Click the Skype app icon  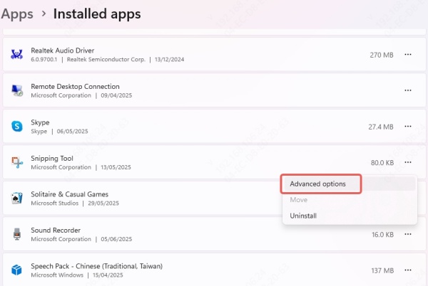coord(17,126)
